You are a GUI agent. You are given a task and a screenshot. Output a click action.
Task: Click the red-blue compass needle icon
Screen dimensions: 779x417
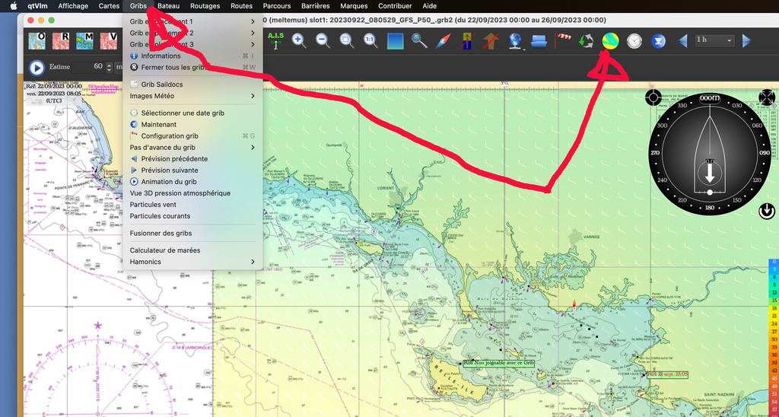443,41
